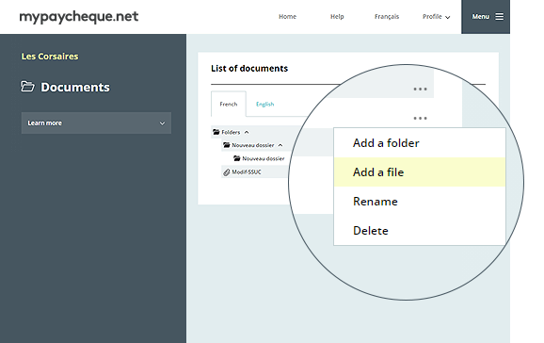Viewport: 544px width, 343px height.
Task: Open the lower three-dots options menu
Action: click(x=420, y=119)
